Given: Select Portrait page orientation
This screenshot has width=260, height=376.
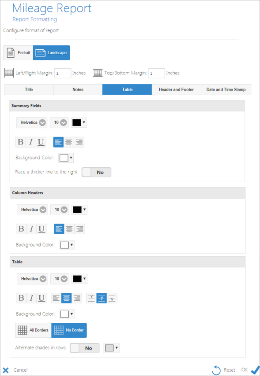Looking at the screenshot, I should tap(18, 53).
